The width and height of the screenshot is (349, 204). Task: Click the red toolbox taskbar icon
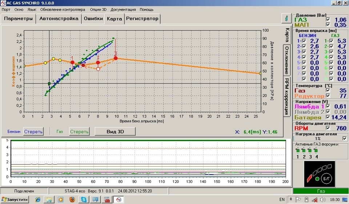[x=107, y=200]
